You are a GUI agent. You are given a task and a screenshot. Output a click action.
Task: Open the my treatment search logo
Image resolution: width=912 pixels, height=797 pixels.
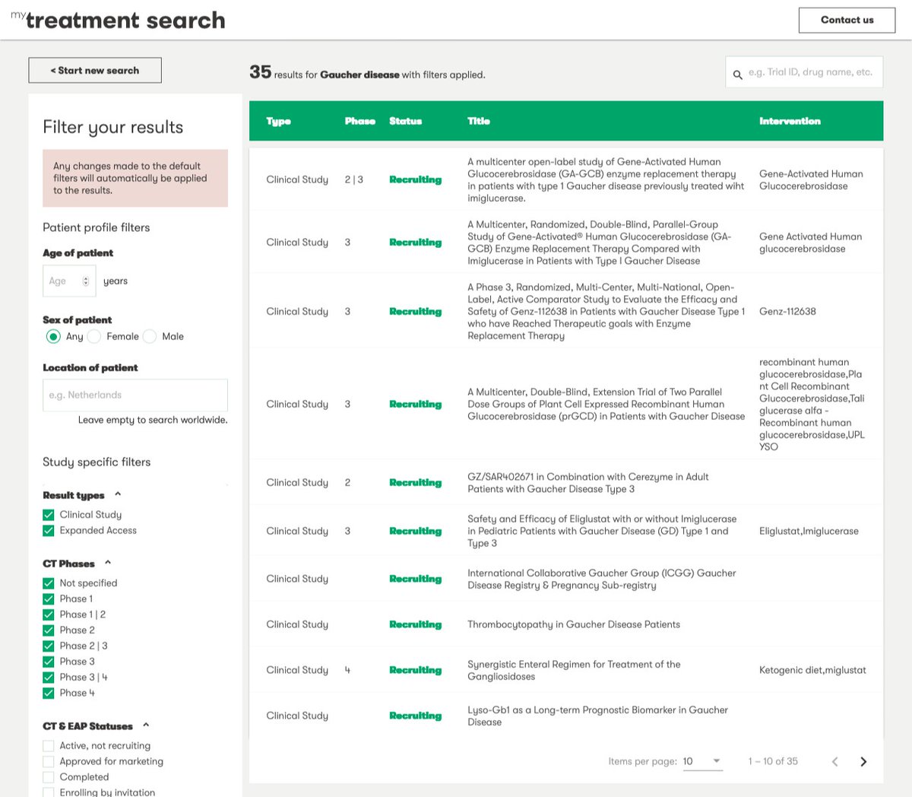click(118, 20)
